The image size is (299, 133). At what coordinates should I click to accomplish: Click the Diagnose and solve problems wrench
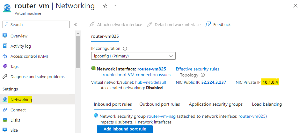click(5, 76)
